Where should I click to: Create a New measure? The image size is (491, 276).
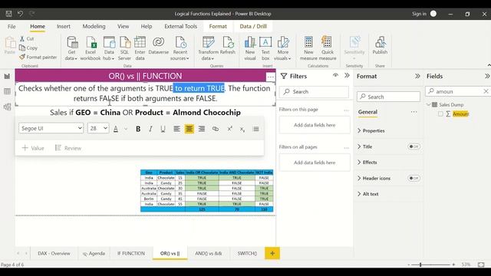click(x=308, y=48)
